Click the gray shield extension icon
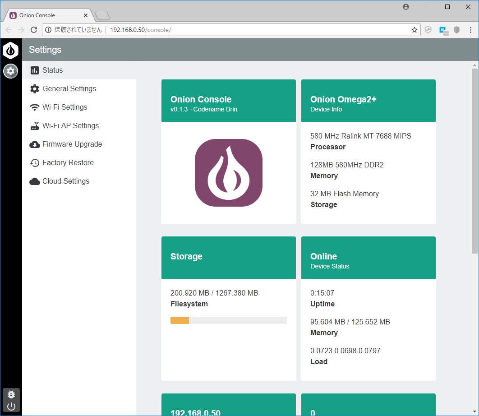 pyautogui.click(x=457, y=30)
